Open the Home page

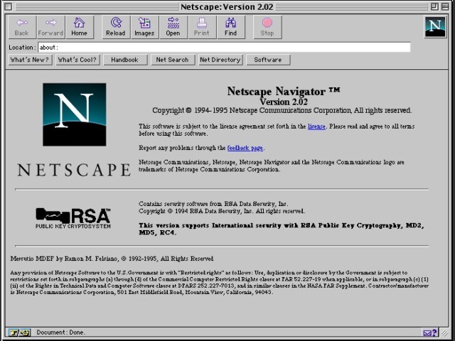[x=80, y=27]
